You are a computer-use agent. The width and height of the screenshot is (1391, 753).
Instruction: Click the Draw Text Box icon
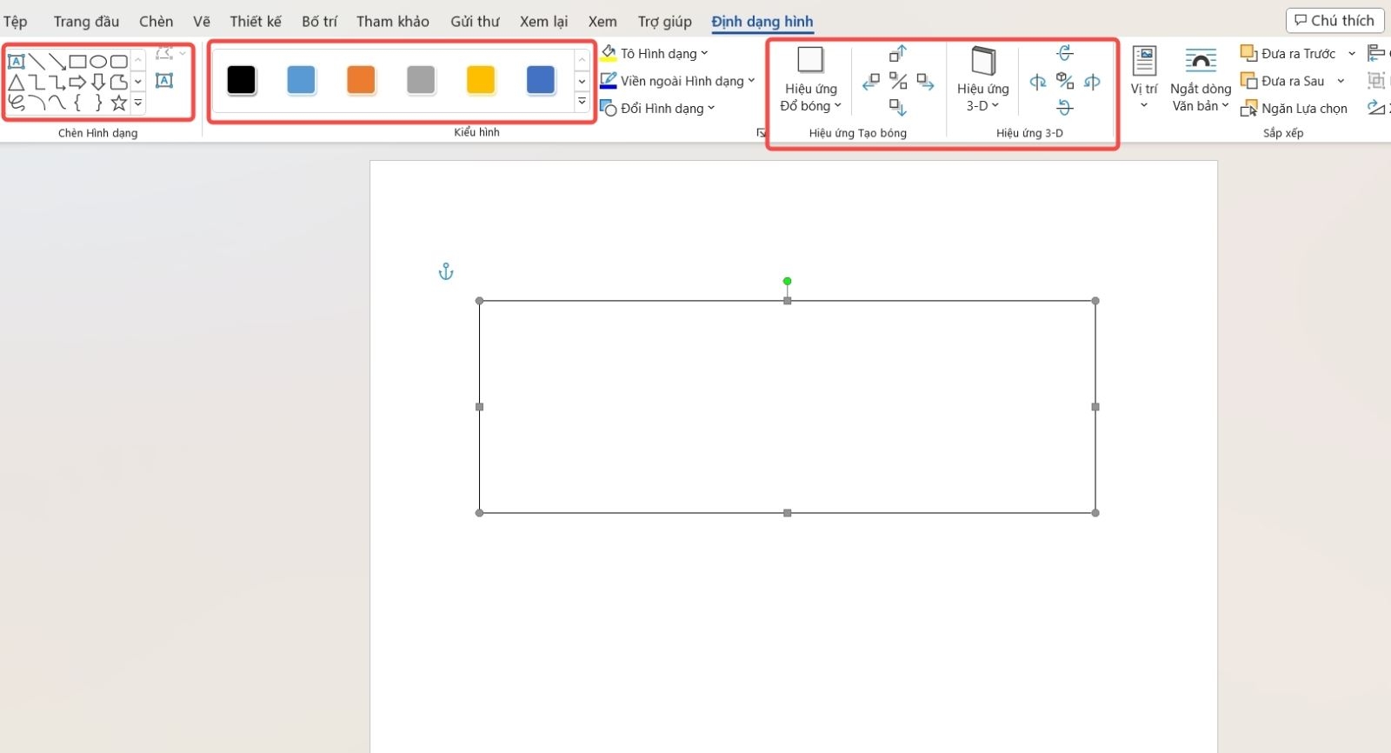[x=164, y=81]
